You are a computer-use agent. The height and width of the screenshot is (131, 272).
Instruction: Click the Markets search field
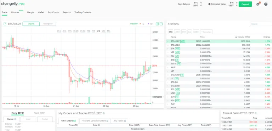(x=261, y=24)
